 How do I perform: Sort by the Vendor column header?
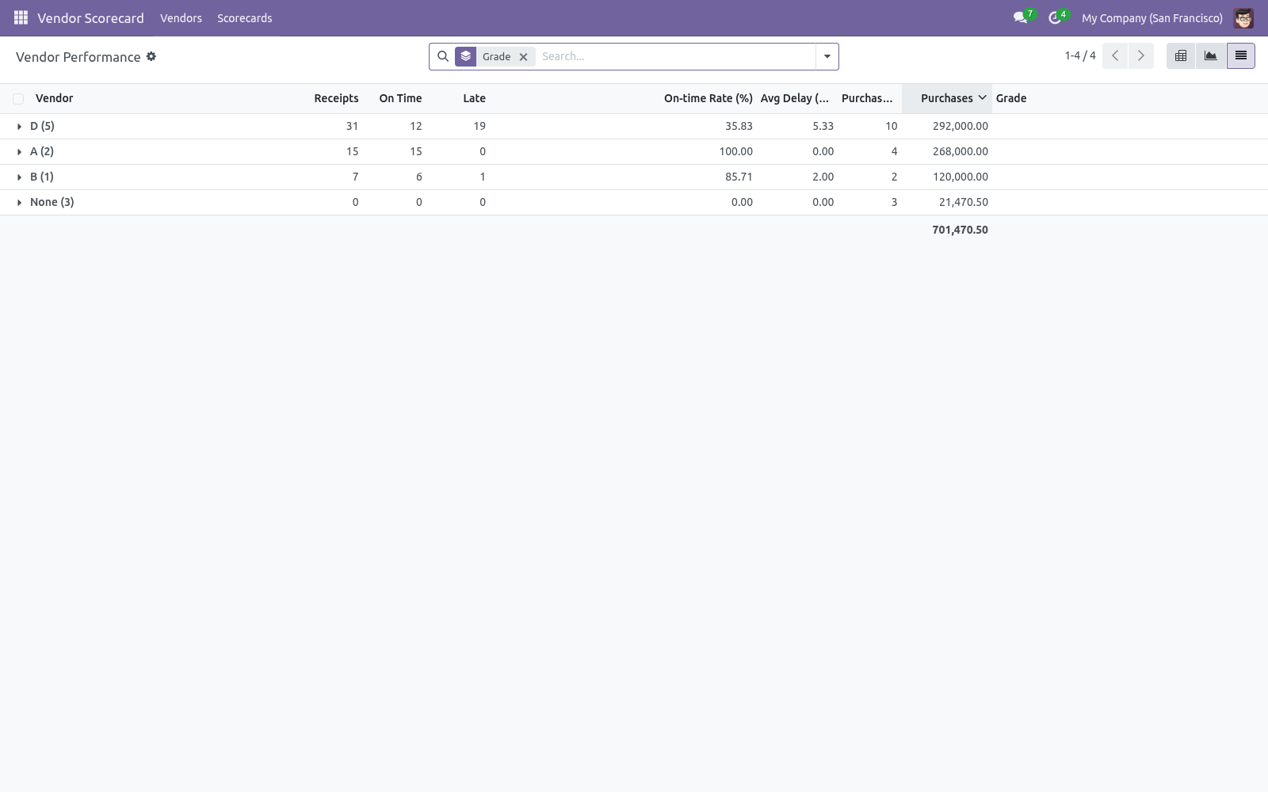[x=54, y=98]
